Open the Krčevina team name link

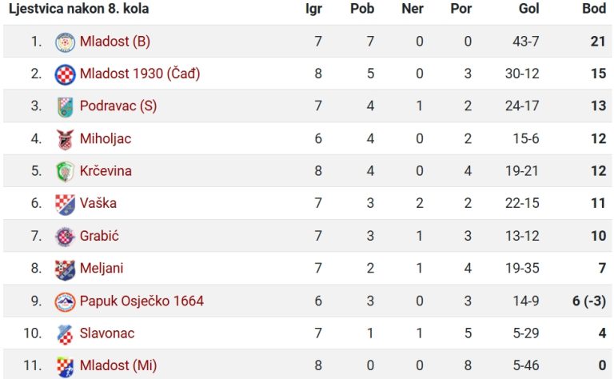pyautogui.click(x=106, y=170)
